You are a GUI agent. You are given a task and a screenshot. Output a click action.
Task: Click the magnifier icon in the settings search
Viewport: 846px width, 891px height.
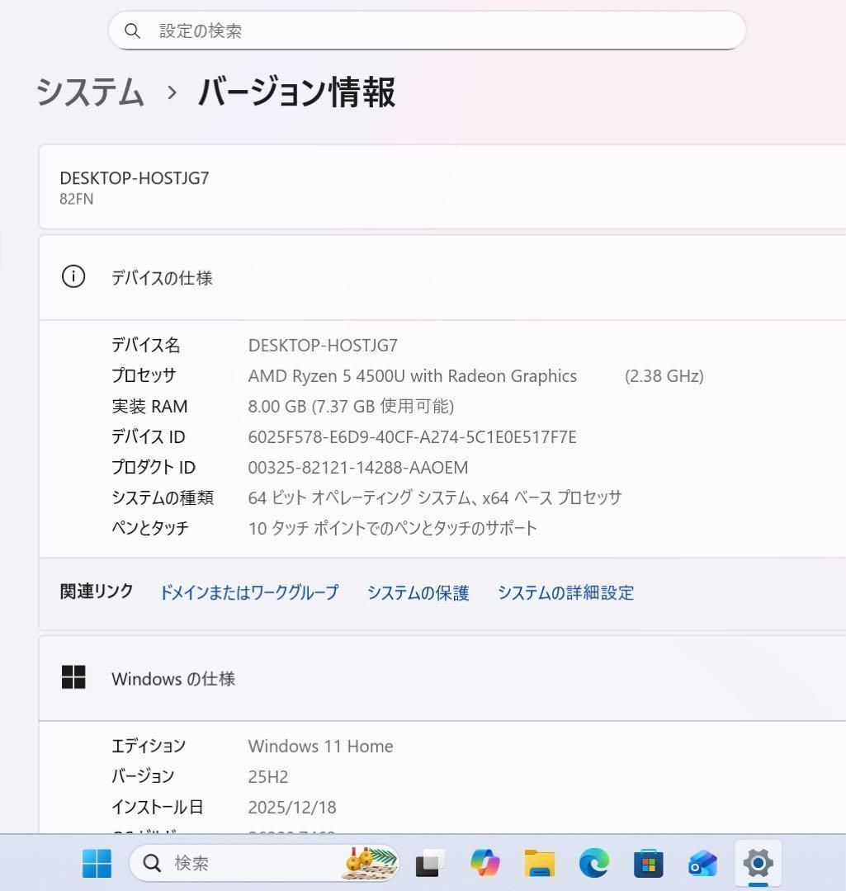pyautogui.click(x=133, y=31)
